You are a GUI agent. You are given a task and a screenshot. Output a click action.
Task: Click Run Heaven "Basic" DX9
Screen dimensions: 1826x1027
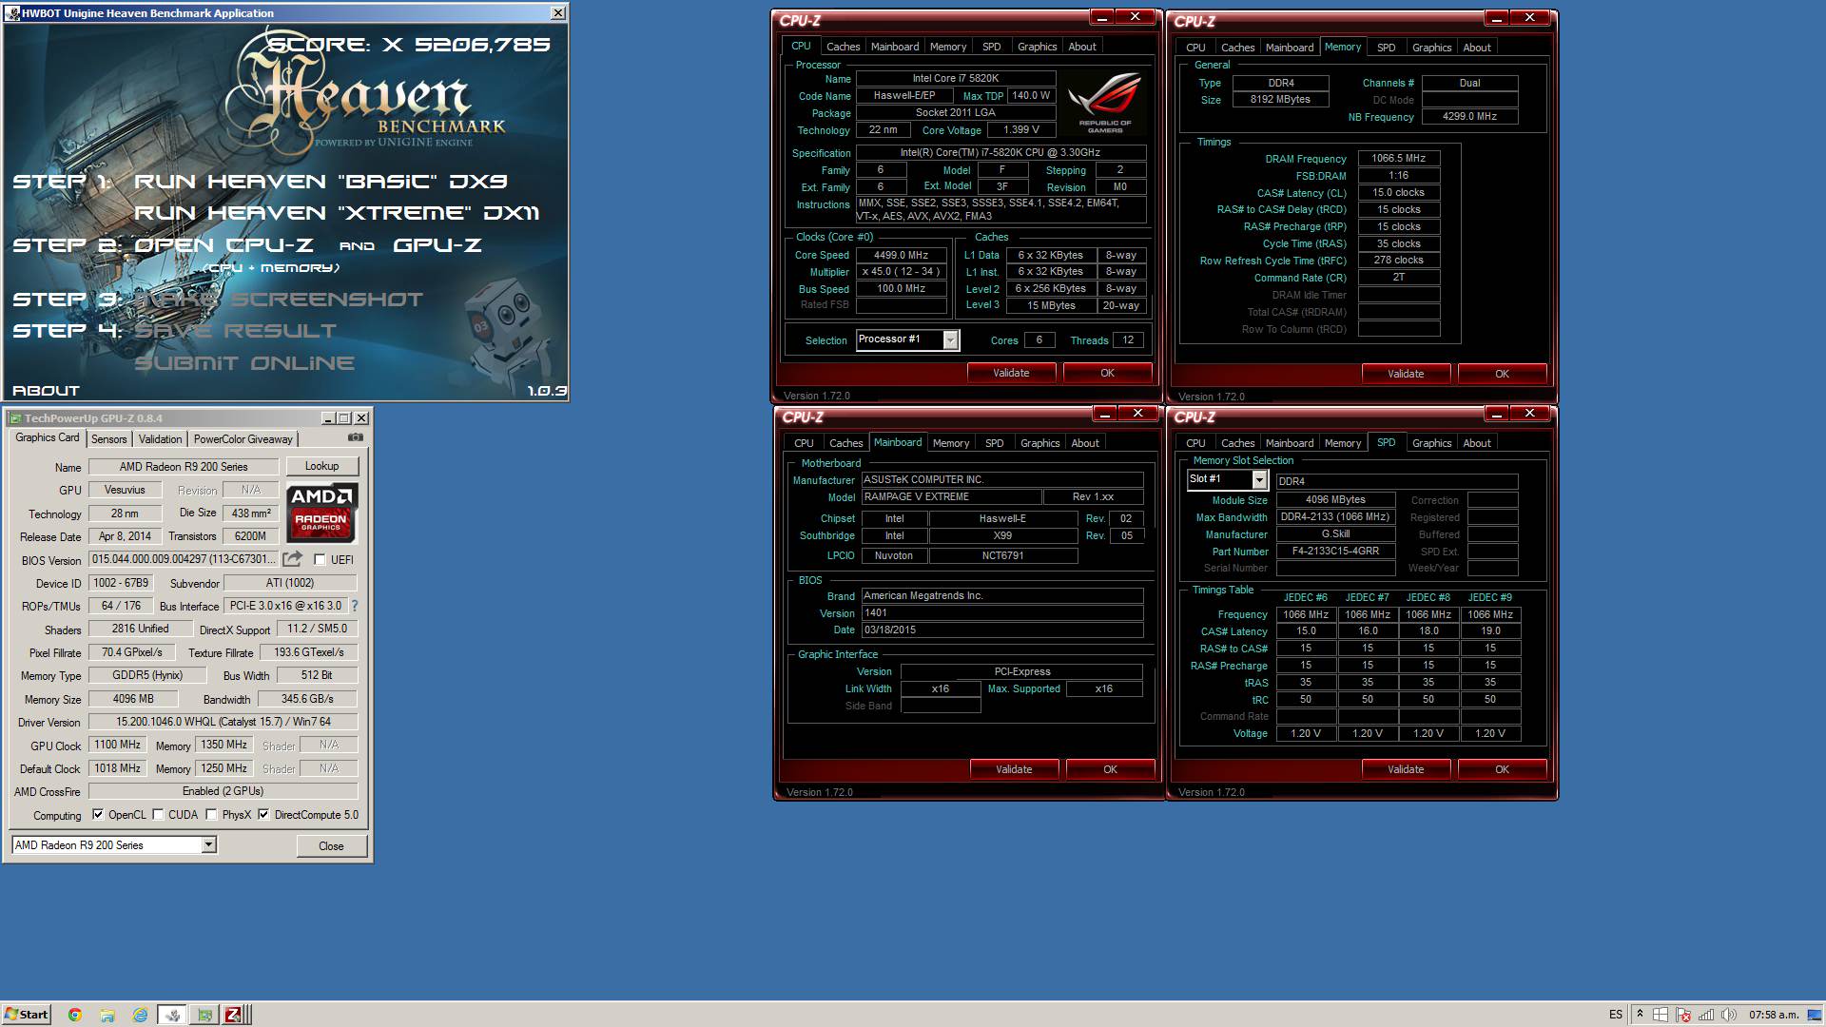point(321,182)
